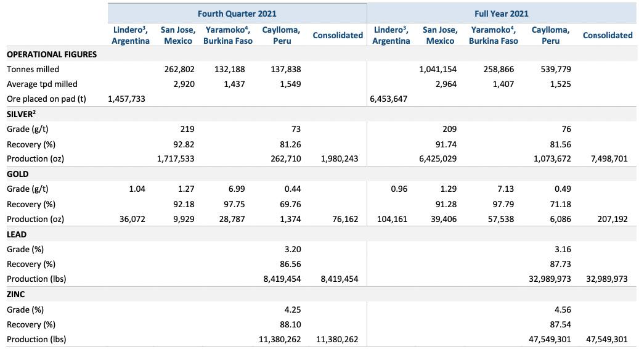Select the LEAD section heading
This screenshot has width=639, height=349.
(17, 234)
